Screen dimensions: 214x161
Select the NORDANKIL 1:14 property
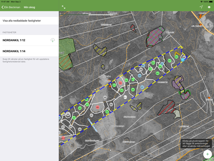(x=29, y=51)
